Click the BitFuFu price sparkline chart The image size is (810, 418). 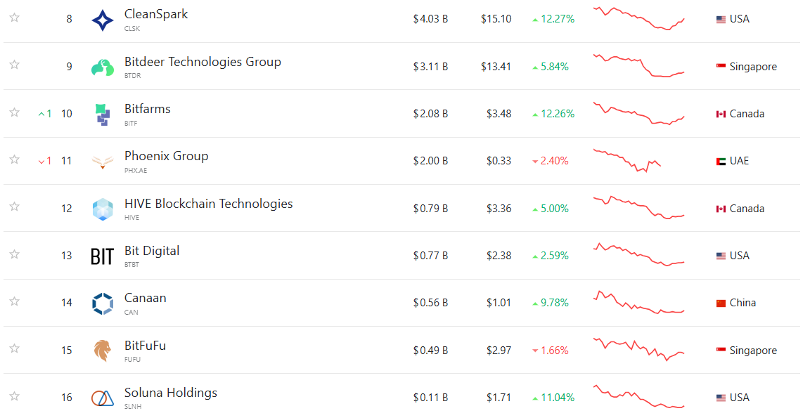(638, 348)
